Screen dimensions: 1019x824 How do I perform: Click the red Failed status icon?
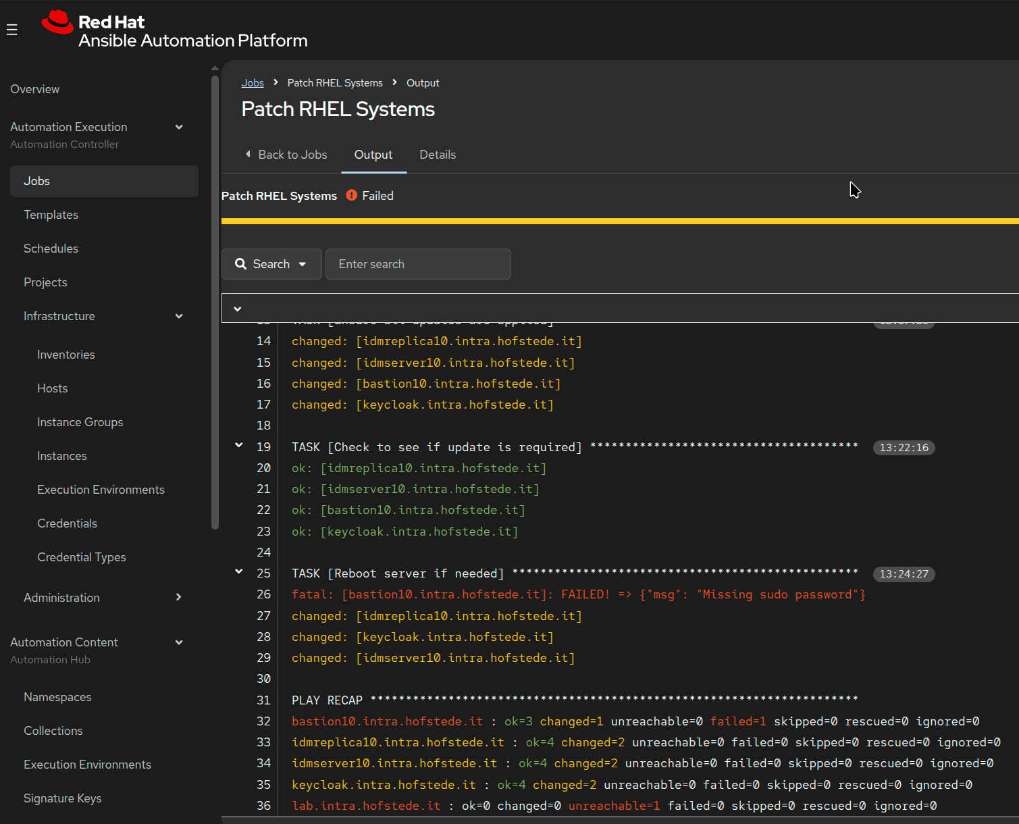(x=352, y=195)
